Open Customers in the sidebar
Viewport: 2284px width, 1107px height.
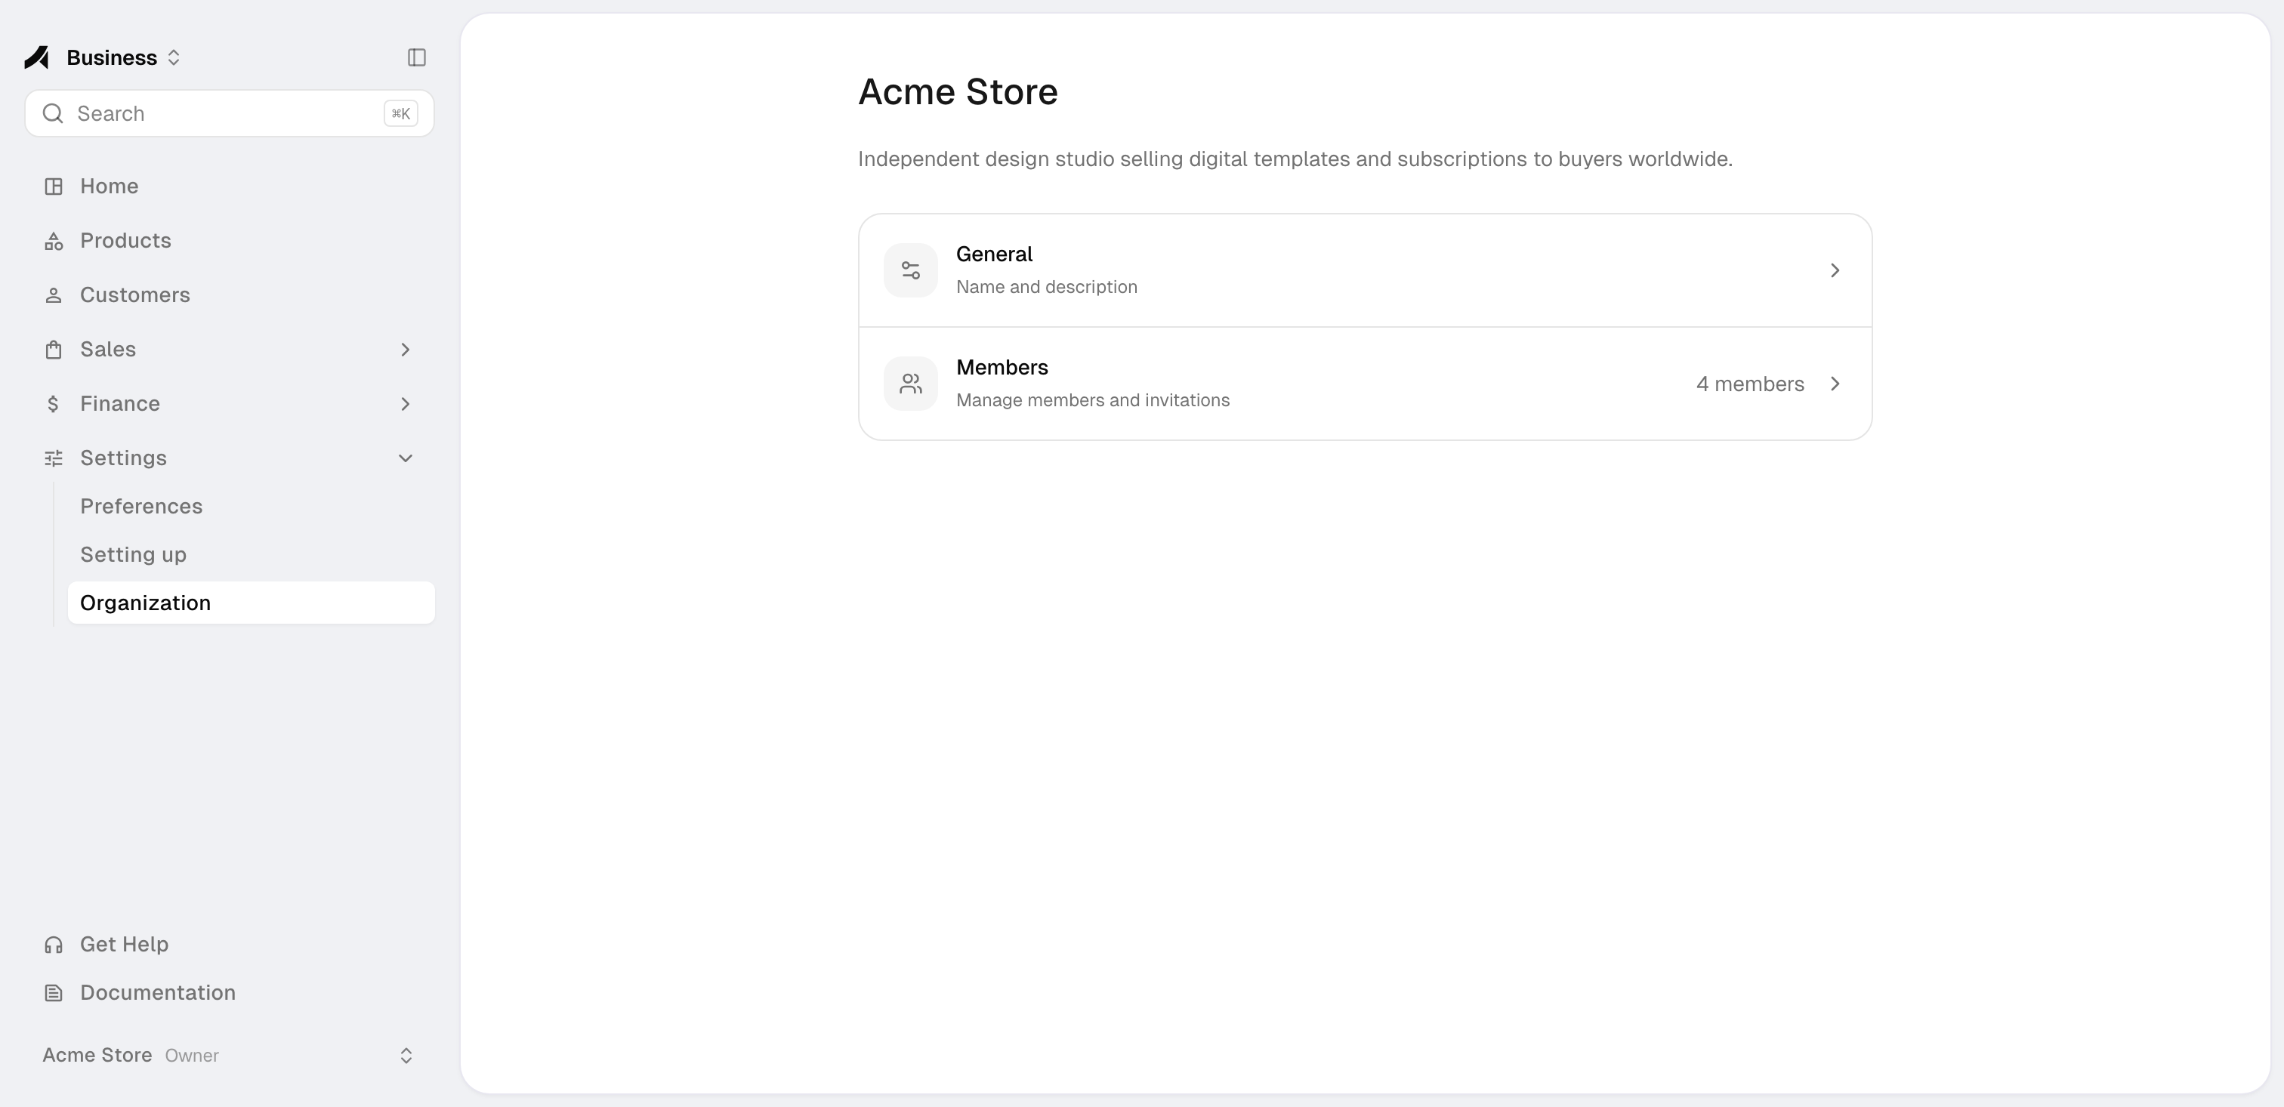pyautogui.click(x=229, y=295)
